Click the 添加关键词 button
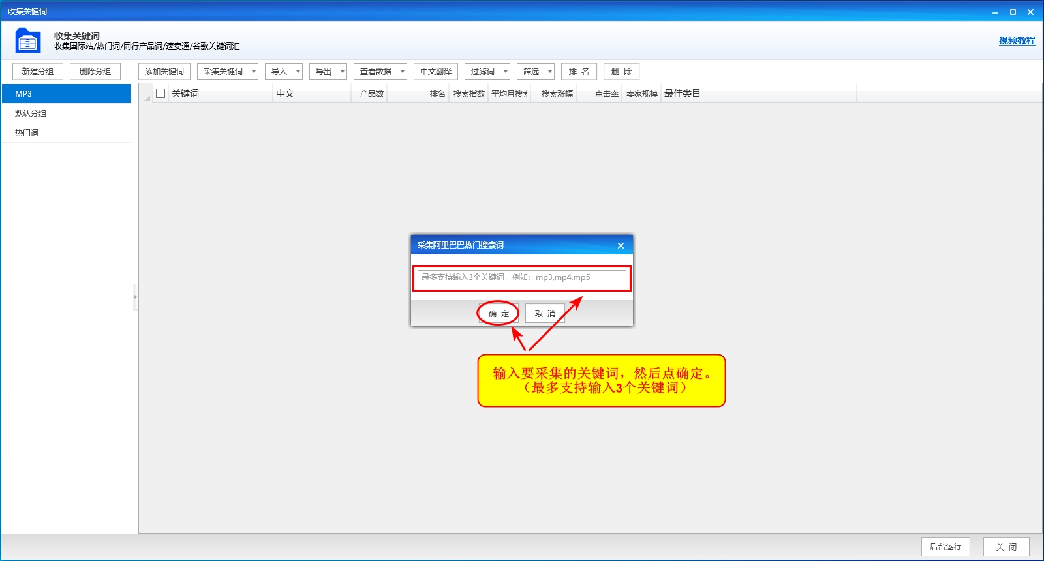The height and width of the screenshot is (561, 1044). click(x=164, y=72)
